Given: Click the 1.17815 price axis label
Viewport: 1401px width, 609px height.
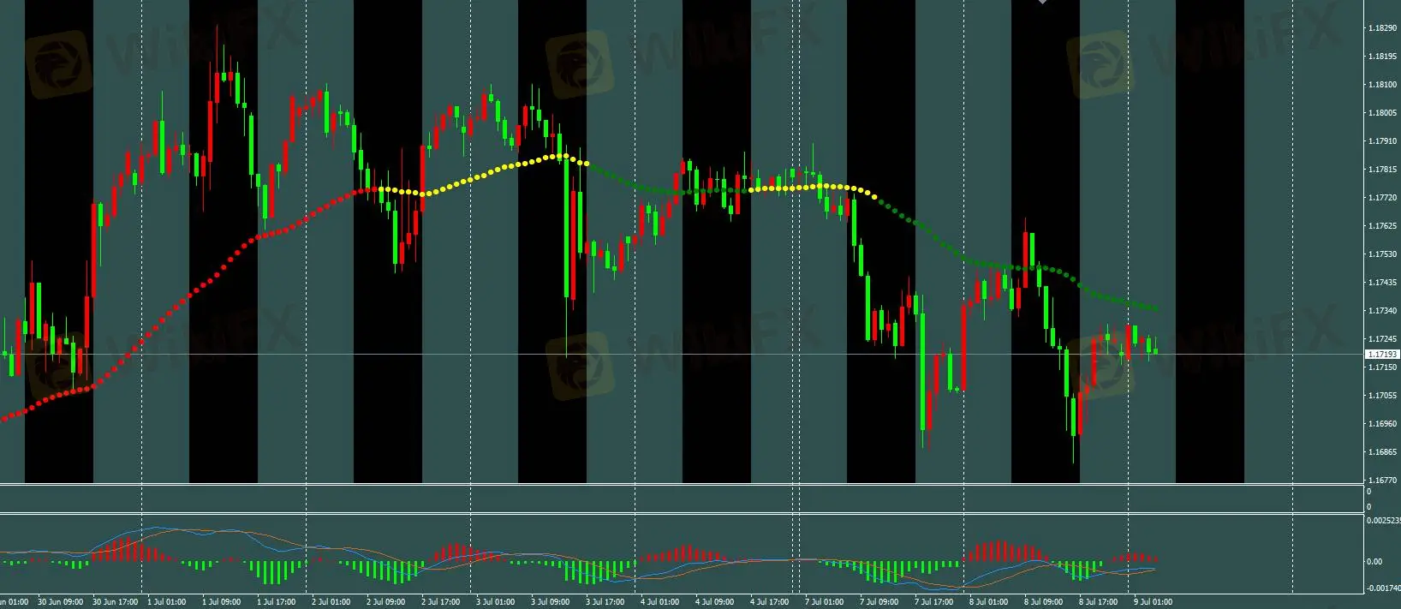Looking at the screenshot, I should click(1382, 170).
